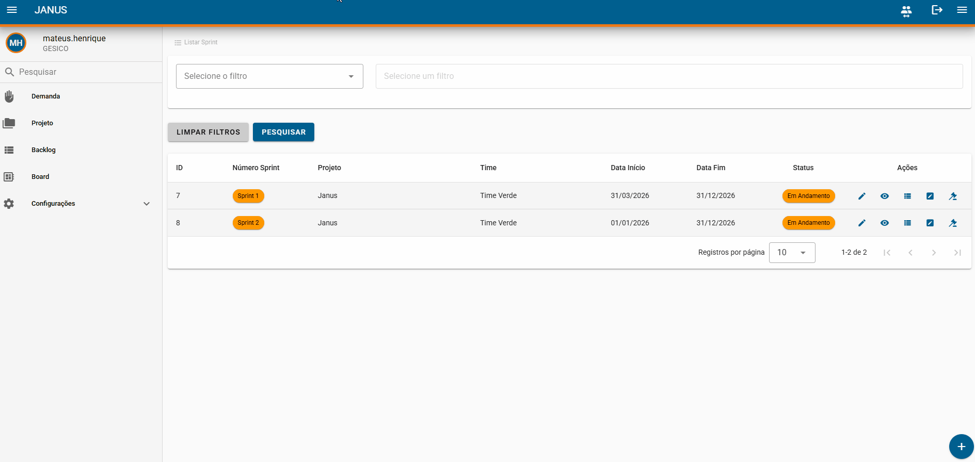
Task: Toggle the left hamburger menu
Action: [x=12, y=10]
